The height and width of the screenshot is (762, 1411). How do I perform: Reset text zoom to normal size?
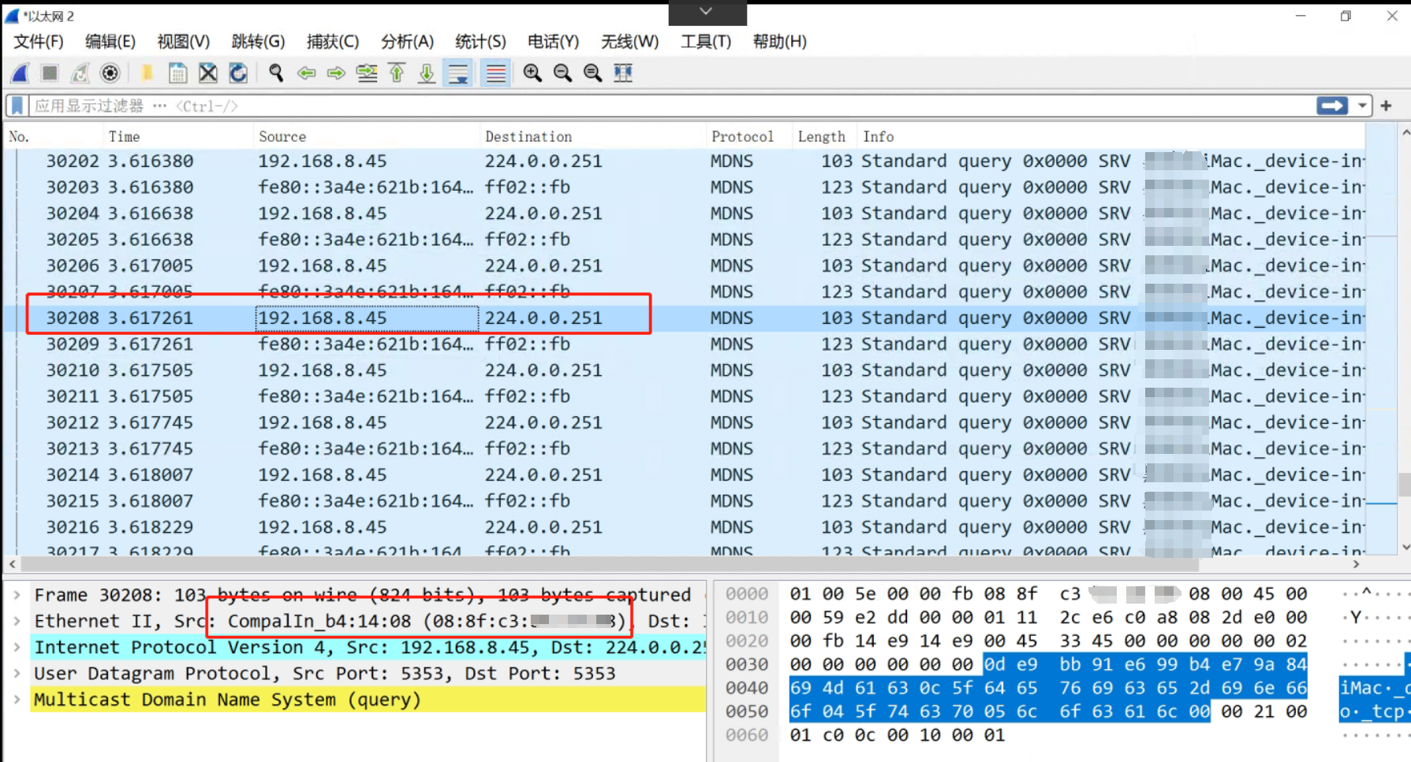592,73
